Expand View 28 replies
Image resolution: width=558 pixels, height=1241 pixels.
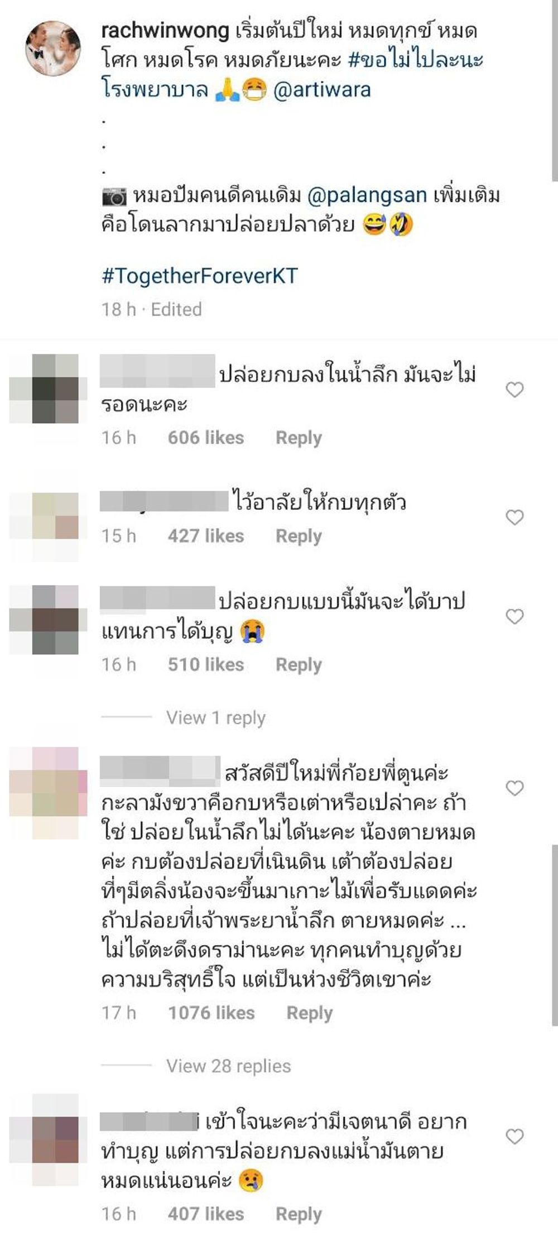pos(228,1066)
